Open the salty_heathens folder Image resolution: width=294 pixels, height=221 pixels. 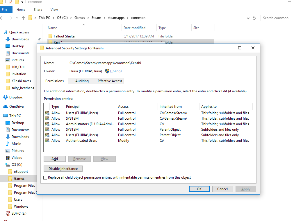(x=23, y=88)
